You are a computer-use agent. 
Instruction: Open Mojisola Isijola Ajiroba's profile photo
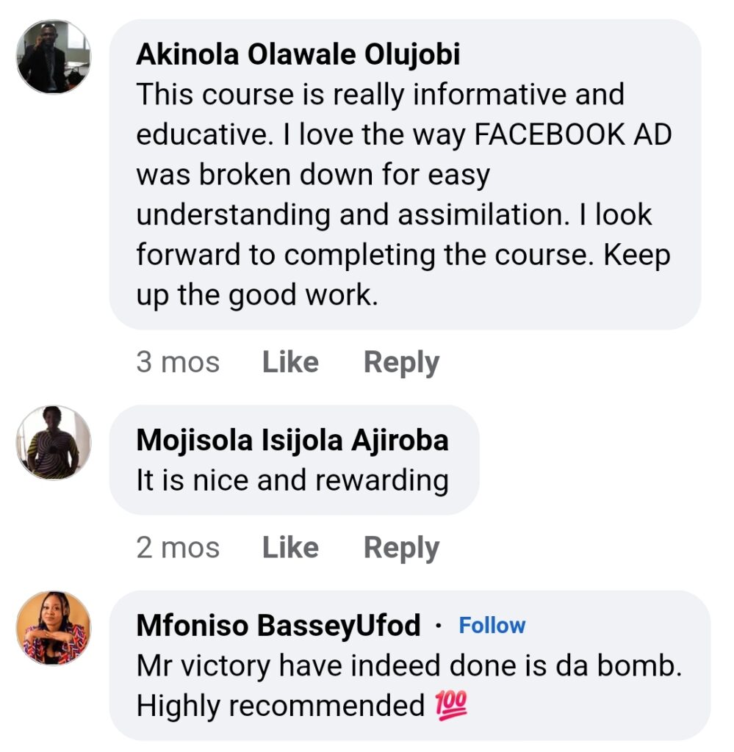[54, 442]
